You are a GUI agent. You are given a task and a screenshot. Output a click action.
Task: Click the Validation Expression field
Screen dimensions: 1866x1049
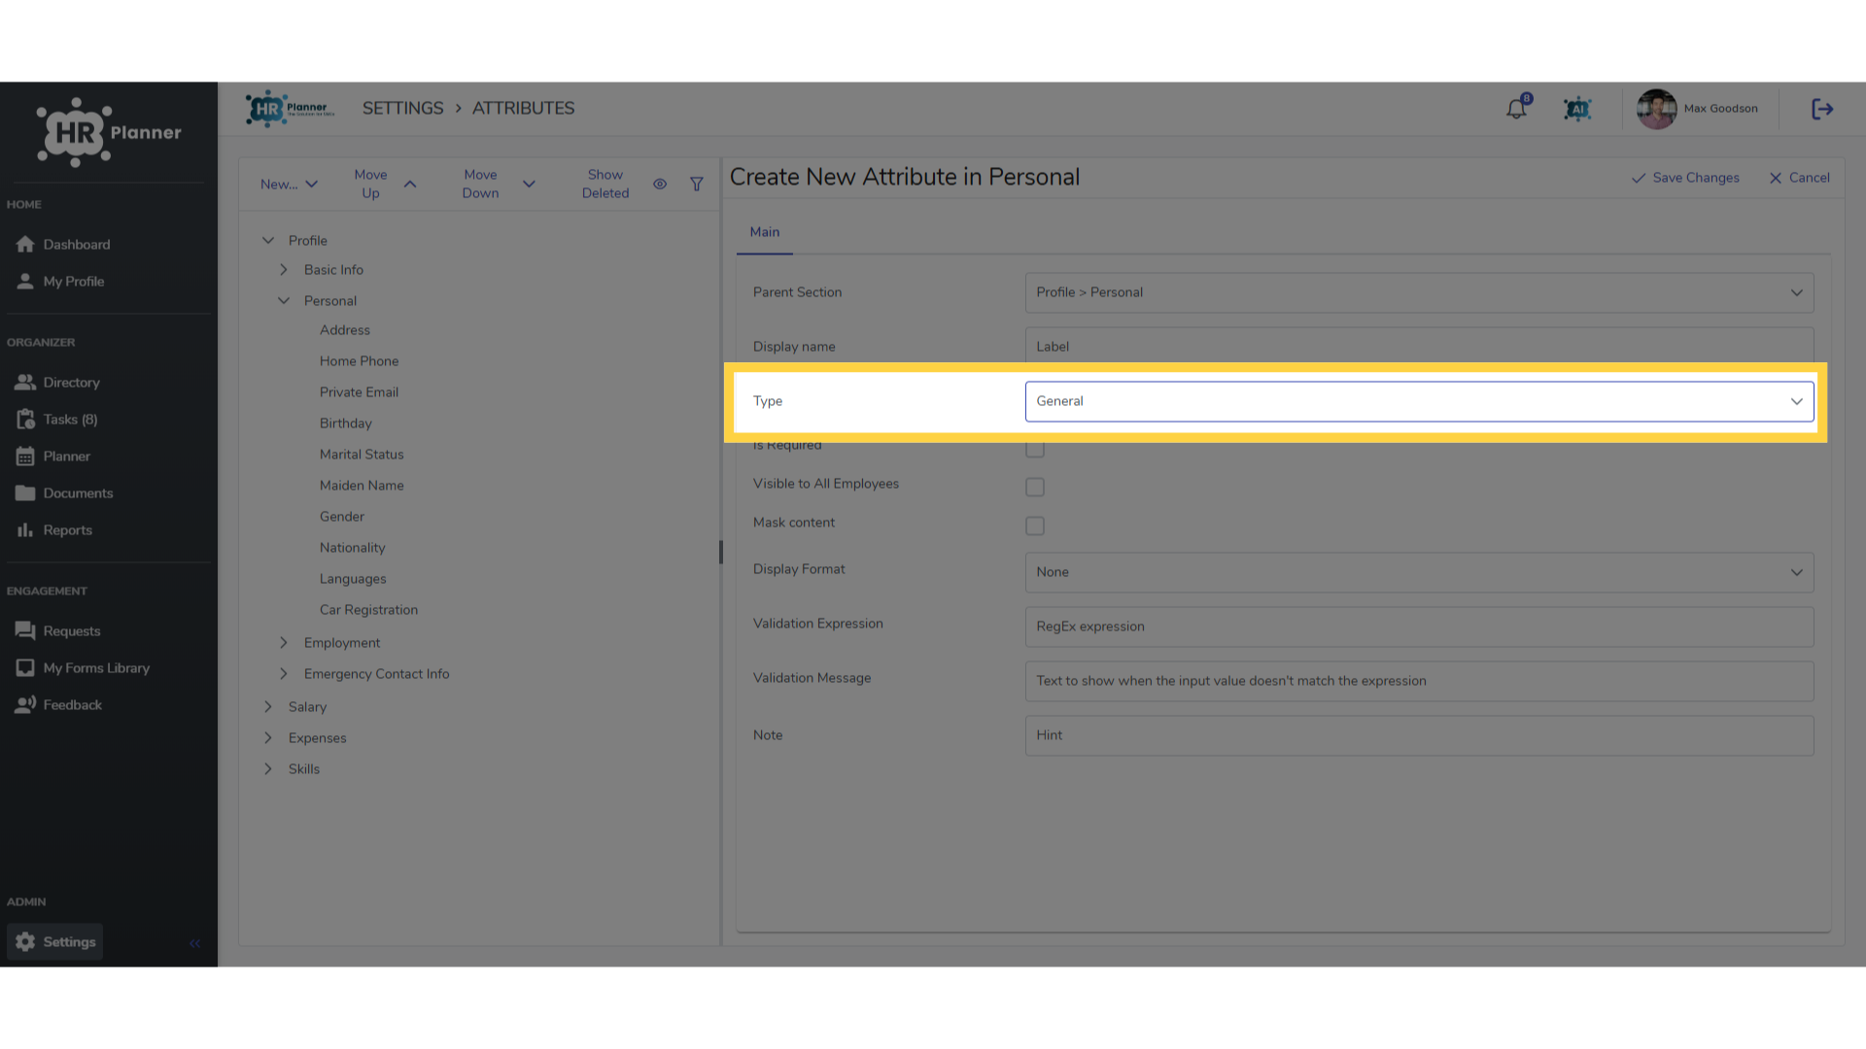pyautogui.click(x=1419, y=626)
